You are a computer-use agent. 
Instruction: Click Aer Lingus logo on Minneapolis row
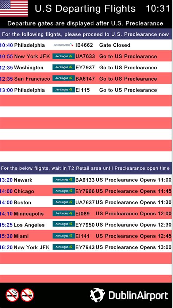tap(64, 213)
